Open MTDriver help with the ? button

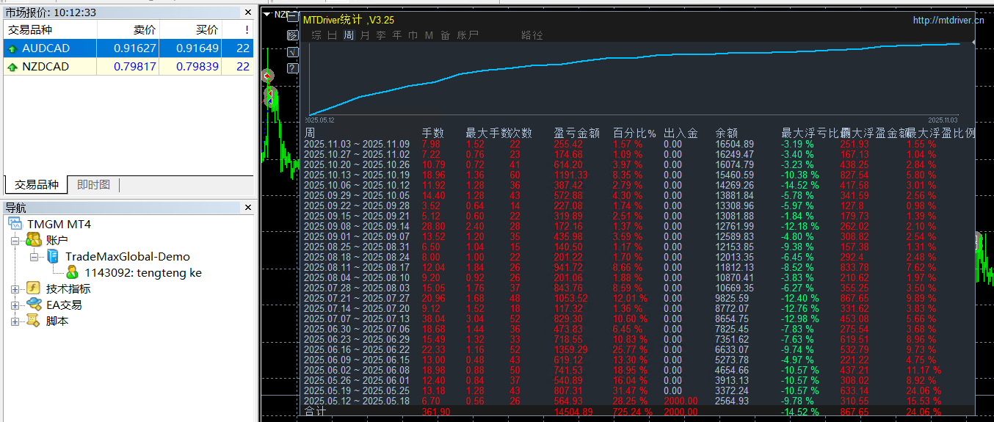click(x=293, y=69)
